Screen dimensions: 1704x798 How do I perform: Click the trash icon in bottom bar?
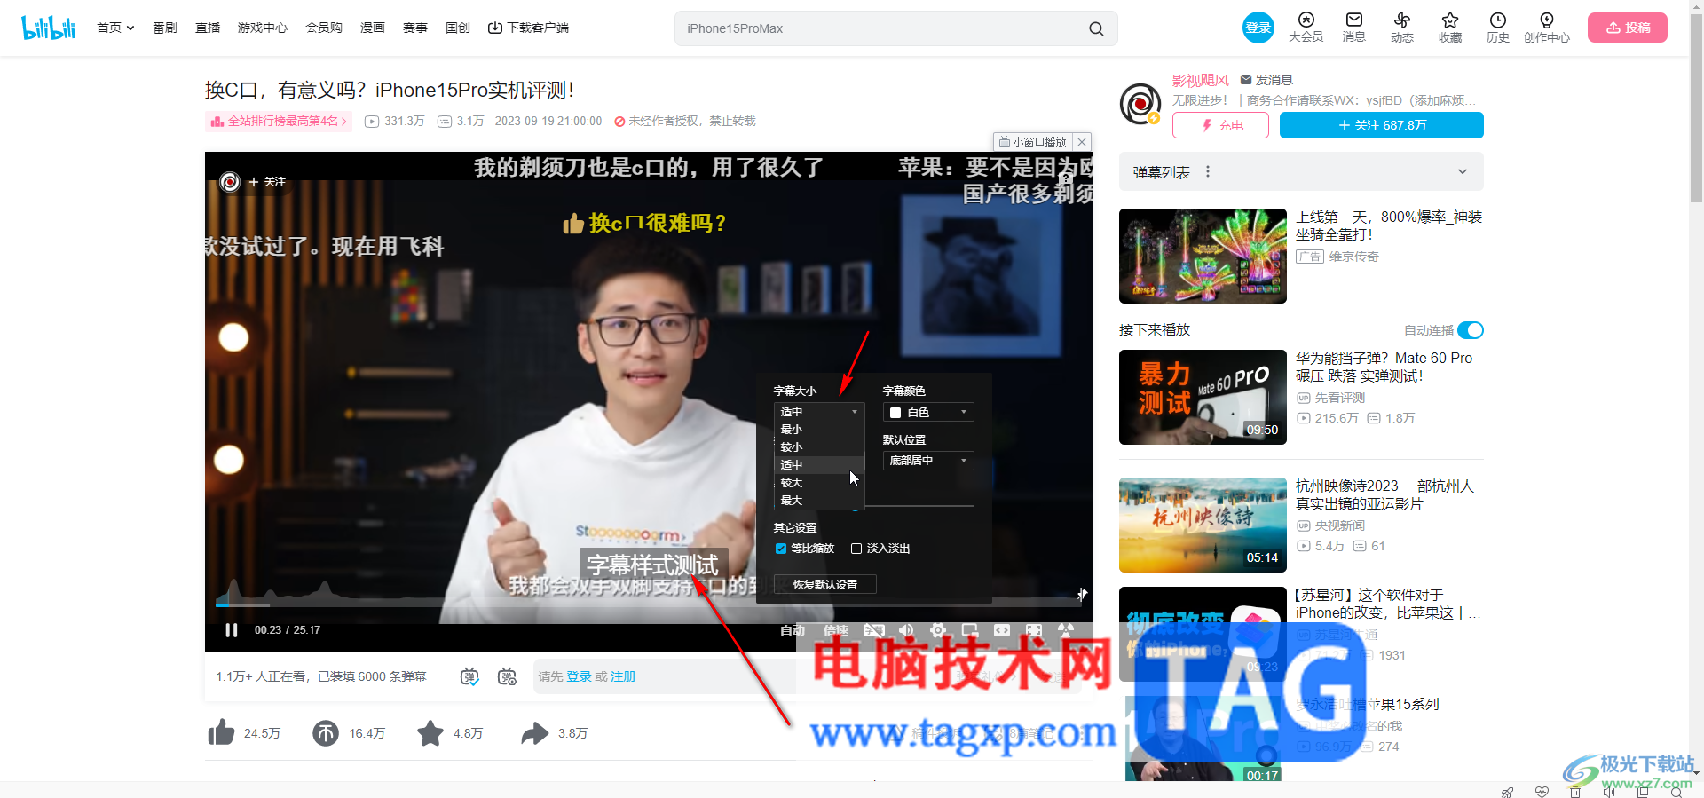pos(1575,792)
